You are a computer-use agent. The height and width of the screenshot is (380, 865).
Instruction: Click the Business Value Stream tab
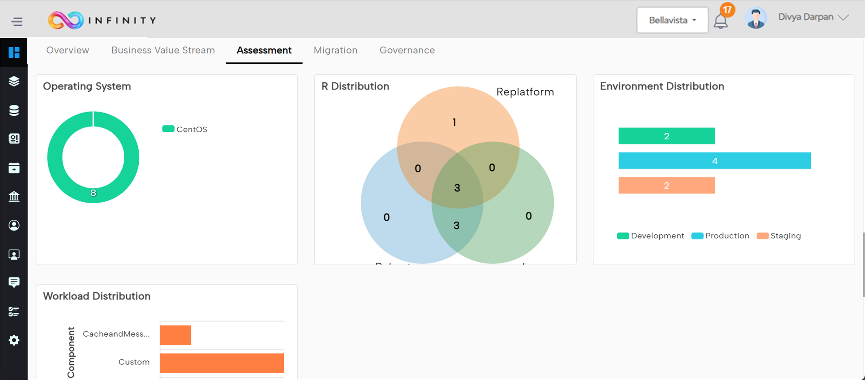pyautogui.click(x=163, y=50)
